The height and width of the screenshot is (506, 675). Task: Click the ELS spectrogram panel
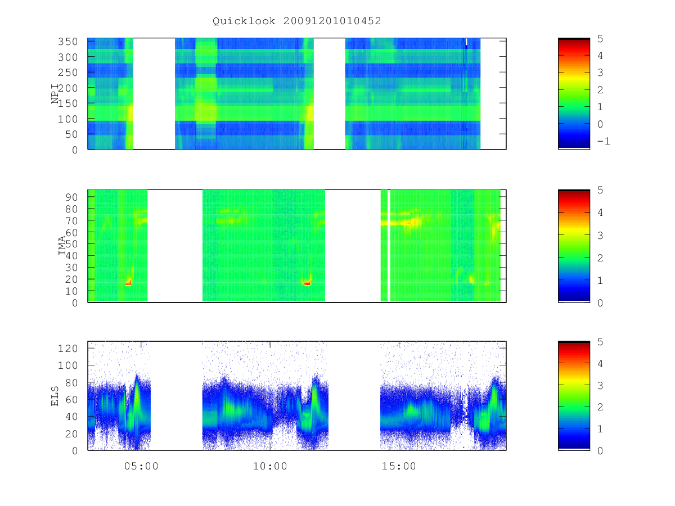coord(297,396)
